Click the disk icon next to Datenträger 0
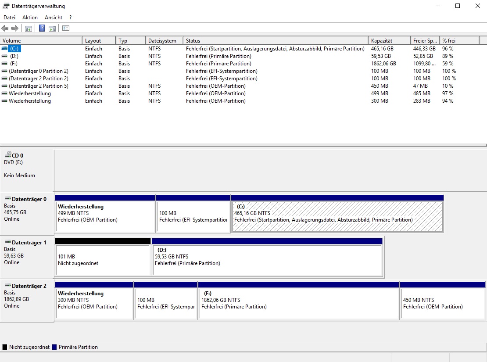This screenshot has height=362, width=487. 8,199
